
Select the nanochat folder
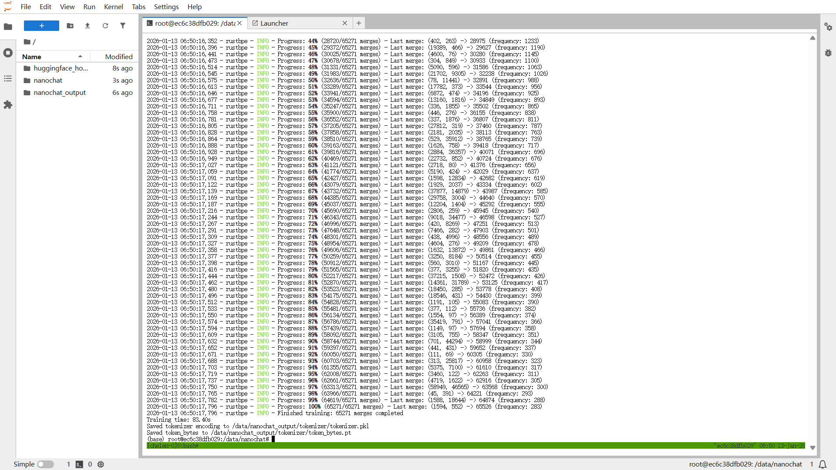78,81
